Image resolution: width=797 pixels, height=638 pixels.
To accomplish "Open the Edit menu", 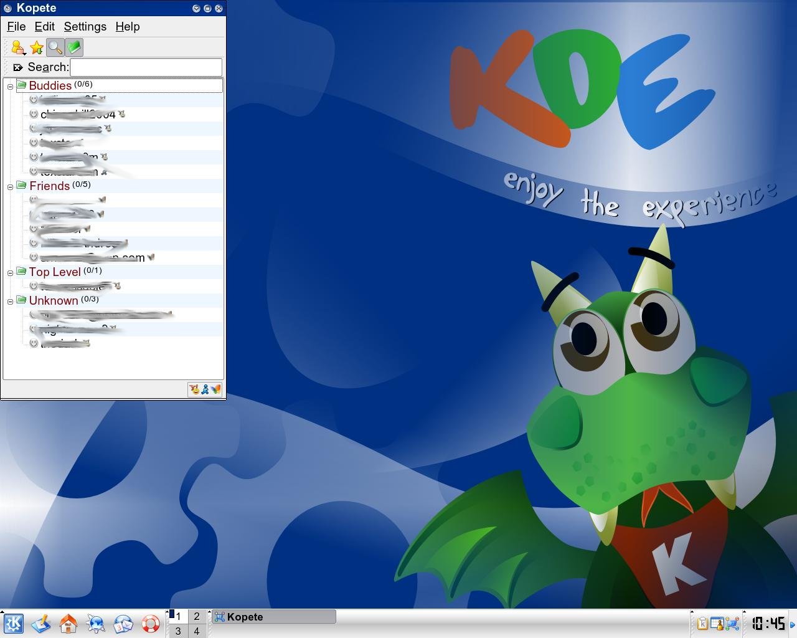I will click(x=44, y=27).
